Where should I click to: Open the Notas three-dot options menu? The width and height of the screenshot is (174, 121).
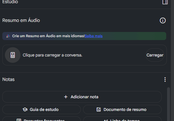click(x=165, y=80)
